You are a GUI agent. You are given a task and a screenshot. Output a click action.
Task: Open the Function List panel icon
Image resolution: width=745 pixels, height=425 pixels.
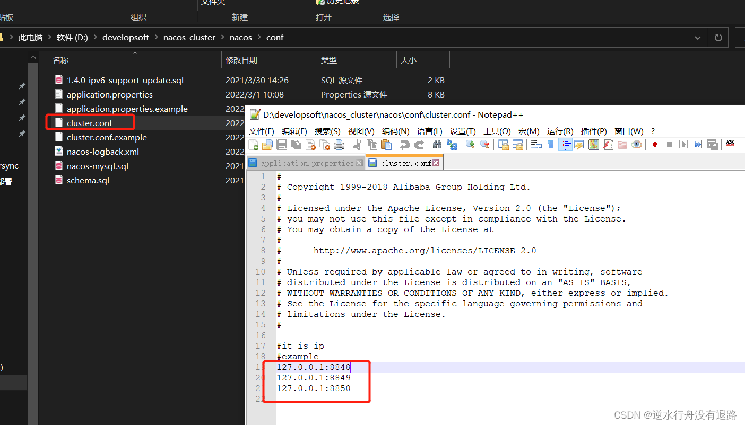(608, 144)
